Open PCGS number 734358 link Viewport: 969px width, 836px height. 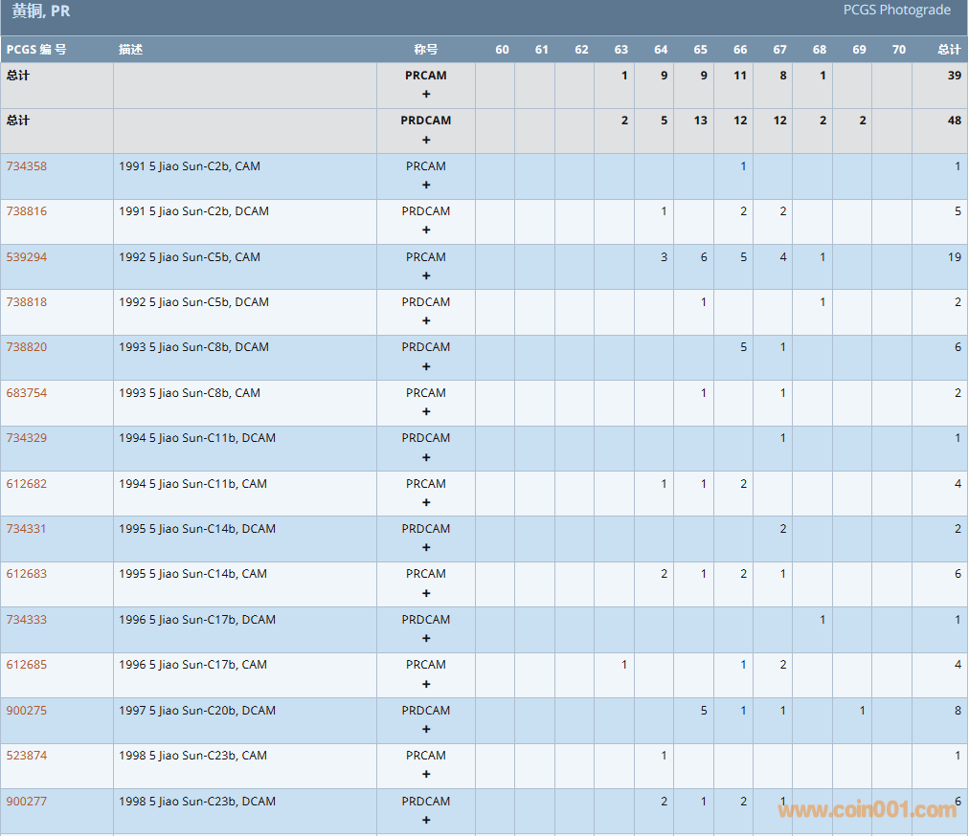pos(26,166)
